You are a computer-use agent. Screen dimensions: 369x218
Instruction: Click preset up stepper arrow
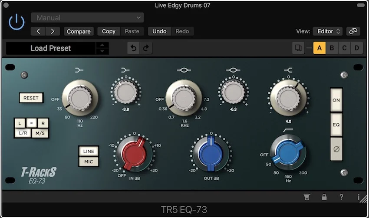pos(102,45)
